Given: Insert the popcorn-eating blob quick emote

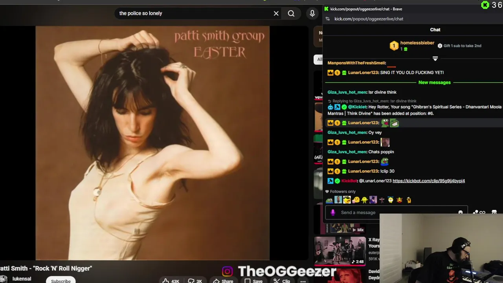Looking at the screenshot, I should tap(356, 200).
